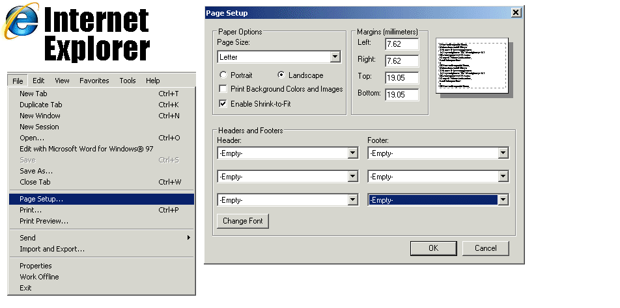This screenshot has width=620, height=308.
Task: Expand the first Header dropdown
Action: (x=352, y=153)
